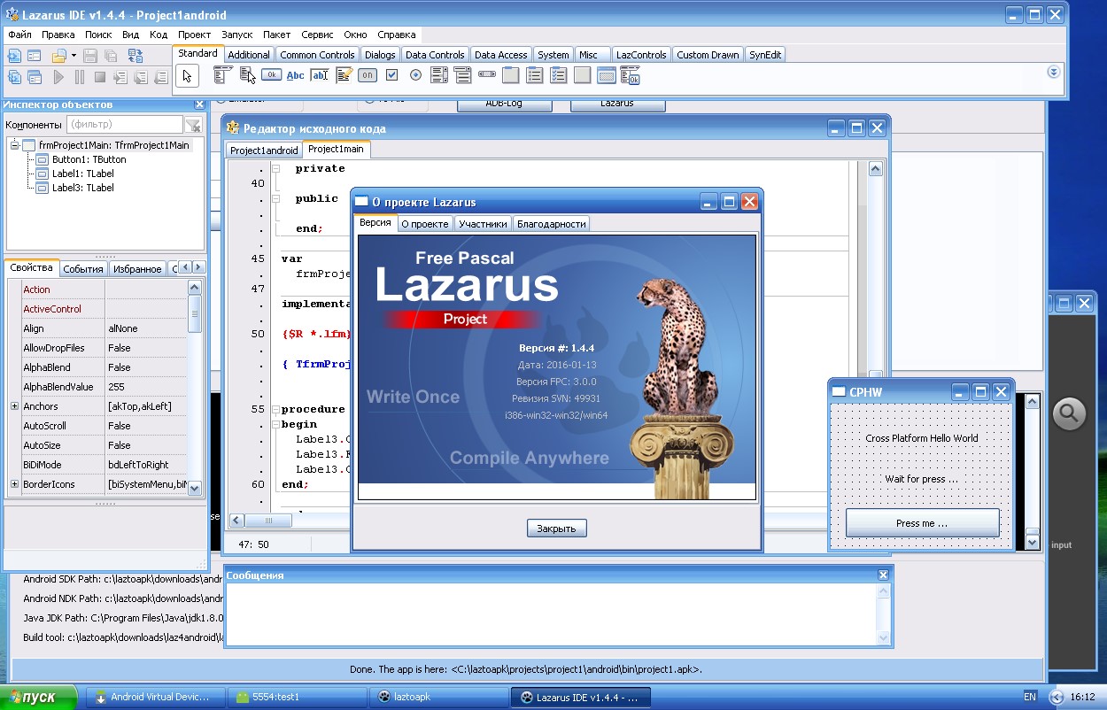Screen dimensions: 1107x710
Task: Pick the TCheckBox component from palette
Action: click(391, 75)
